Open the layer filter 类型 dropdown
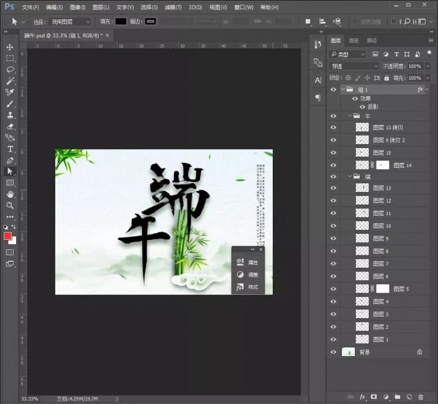Image resolution: width=438 pixels, height=404 pixels. point(347,54)
